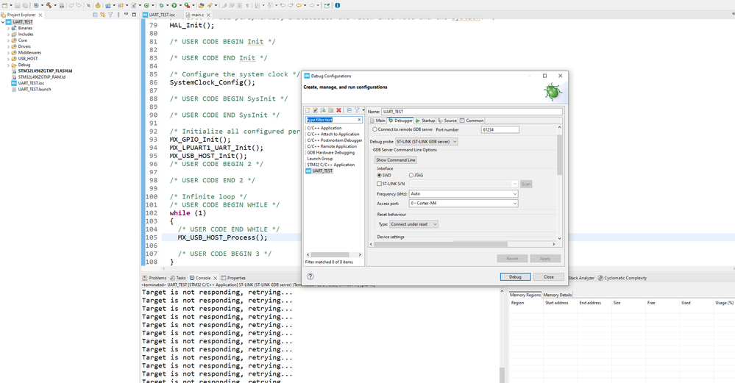
Task: Open the Frequency (kHz) dropdown
Action: [464, 194]
